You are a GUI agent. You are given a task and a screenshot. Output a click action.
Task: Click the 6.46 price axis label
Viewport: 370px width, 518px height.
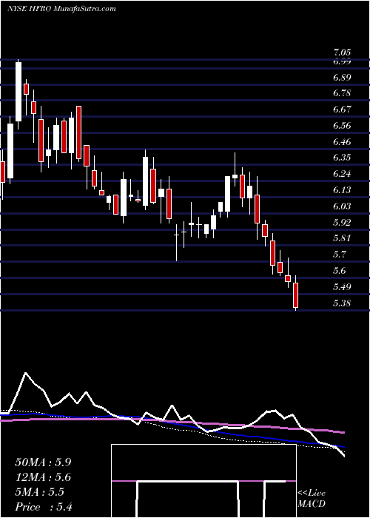click(342, 142)
